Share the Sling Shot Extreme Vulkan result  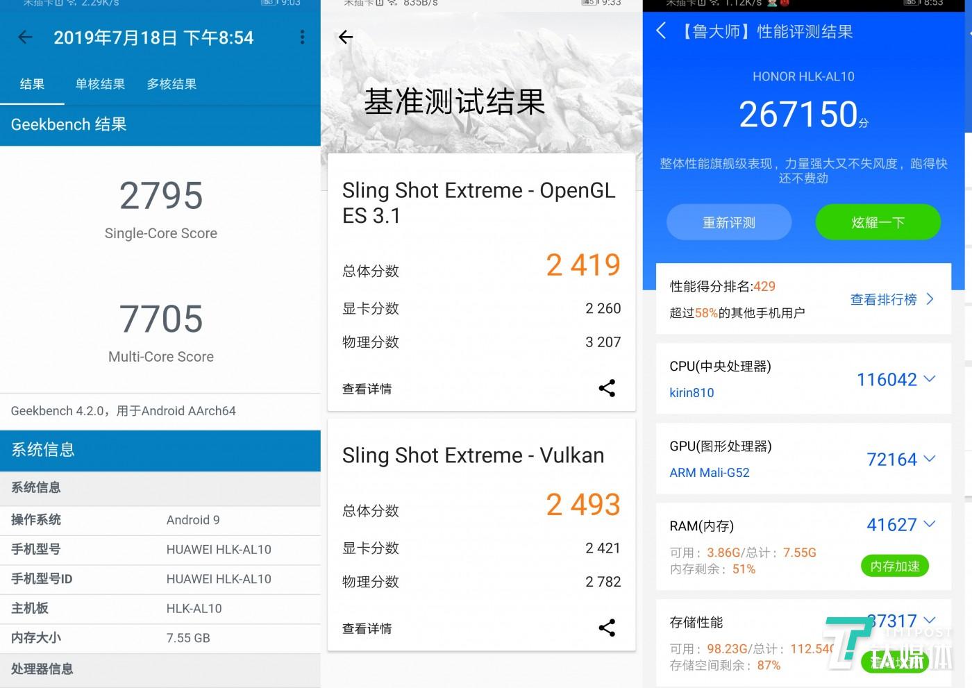click(x=607, y=628)
